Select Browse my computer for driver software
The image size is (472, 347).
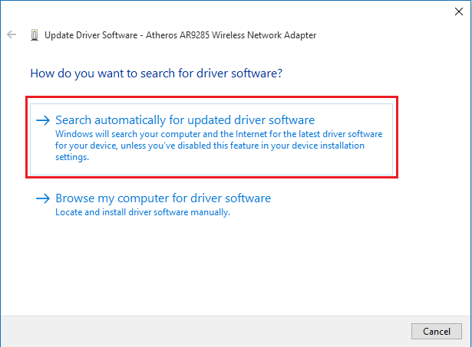click(163, 198)
